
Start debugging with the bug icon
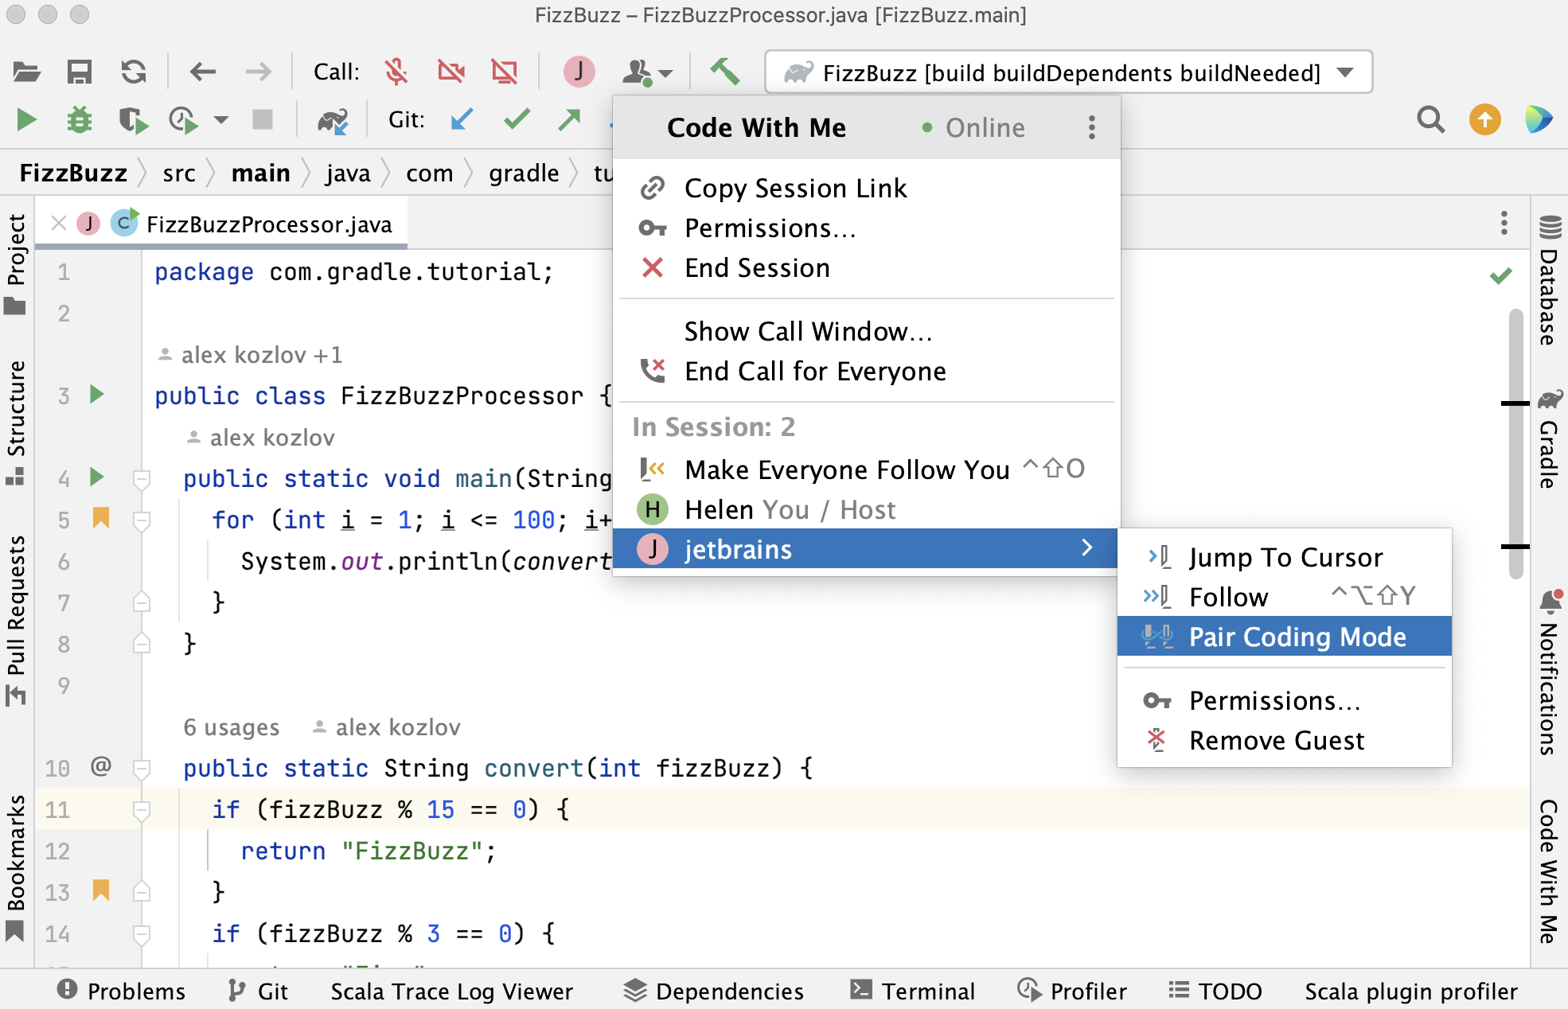[79, 120]
